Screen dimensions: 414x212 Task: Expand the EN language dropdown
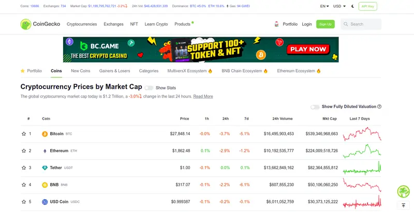(324, 6)
